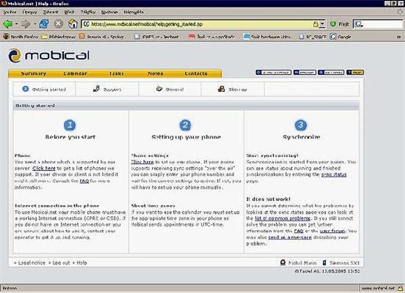Open the Soubor menu
Image resolution: width=405 pixels, height=293 pixels.
[10, 12]
